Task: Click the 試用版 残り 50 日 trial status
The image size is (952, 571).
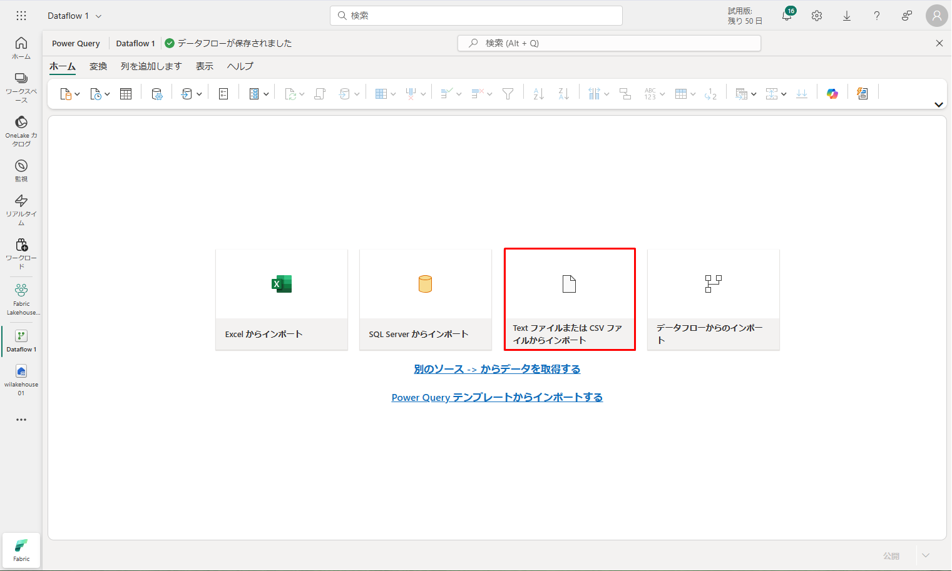Action: 745,16
